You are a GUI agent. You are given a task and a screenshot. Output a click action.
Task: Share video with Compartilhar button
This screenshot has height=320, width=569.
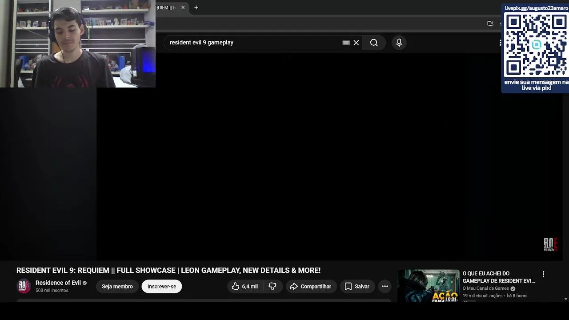pos(311,287)
